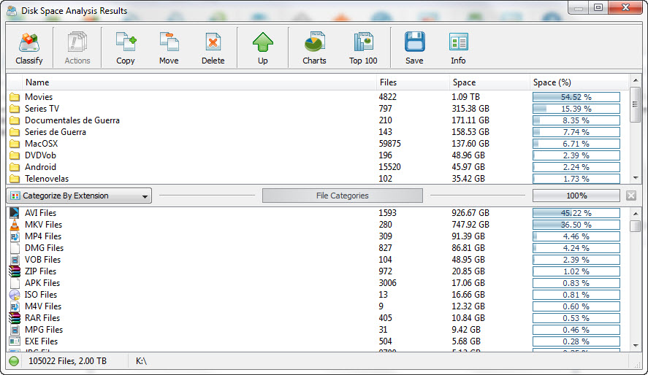The image size is (648, 375).
Task: Click the 100% filter progress bar
Action: [576, 196]
